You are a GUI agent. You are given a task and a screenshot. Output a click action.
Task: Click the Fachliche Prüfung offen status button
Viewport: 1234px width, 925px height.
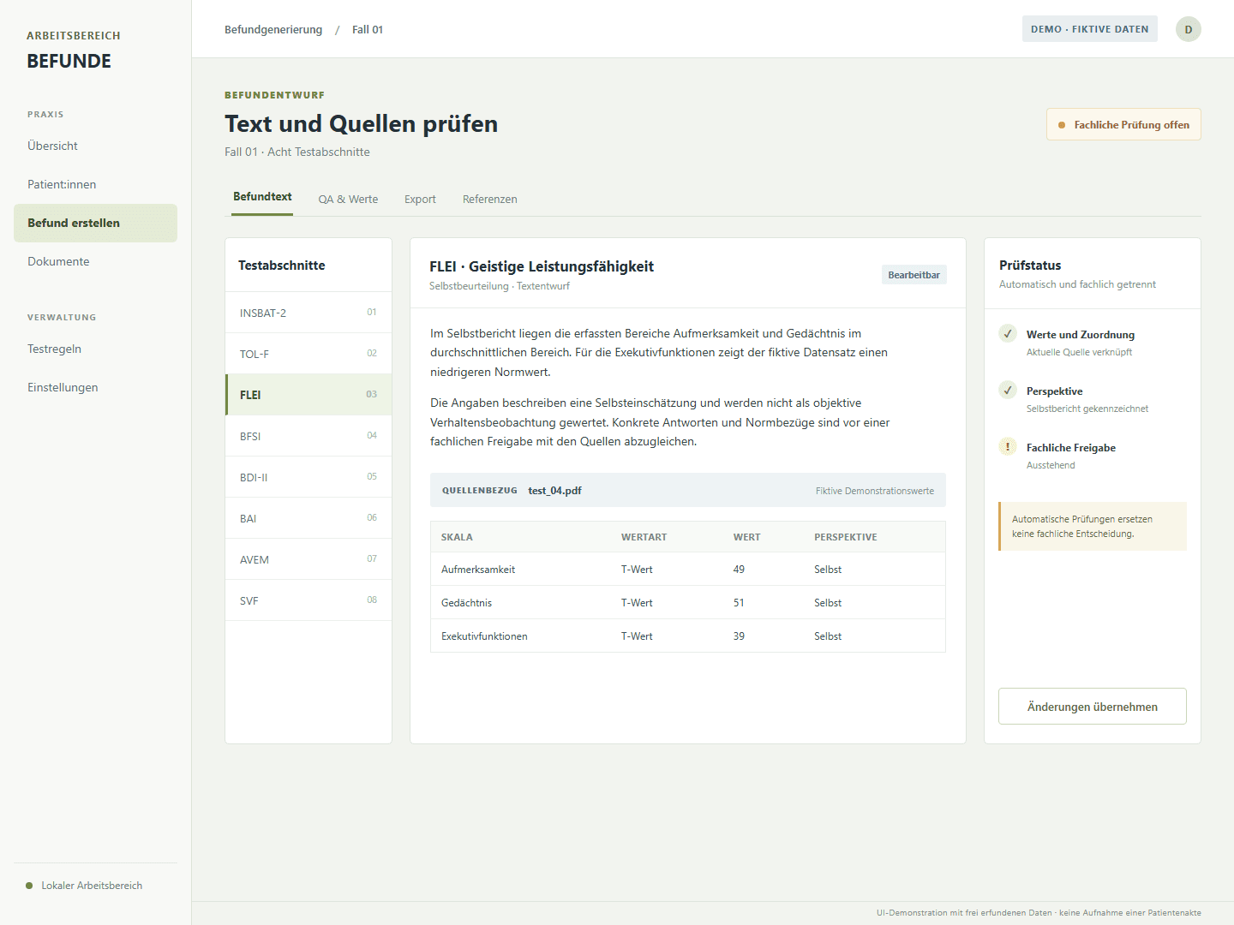[x=1123, y=124]
